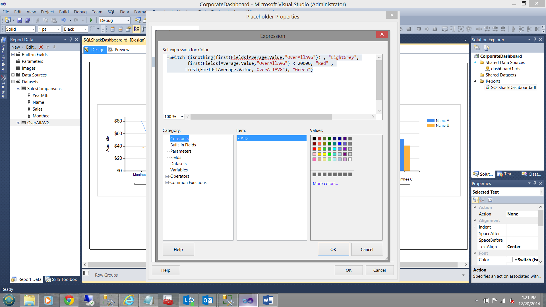
Task: Click inside the expression text editor
Action: [270, 91]
